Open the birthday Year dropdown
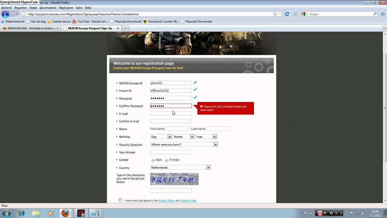Screen dimensions: 387x218 pyautogui.click(x=206, y=137)
